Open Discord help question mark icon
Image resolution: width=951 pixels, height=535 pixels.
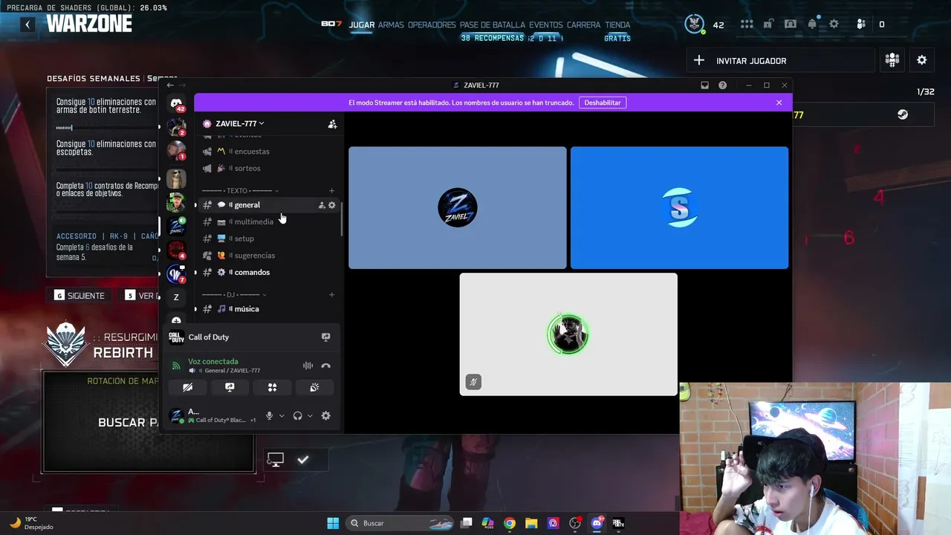(722, 85)
